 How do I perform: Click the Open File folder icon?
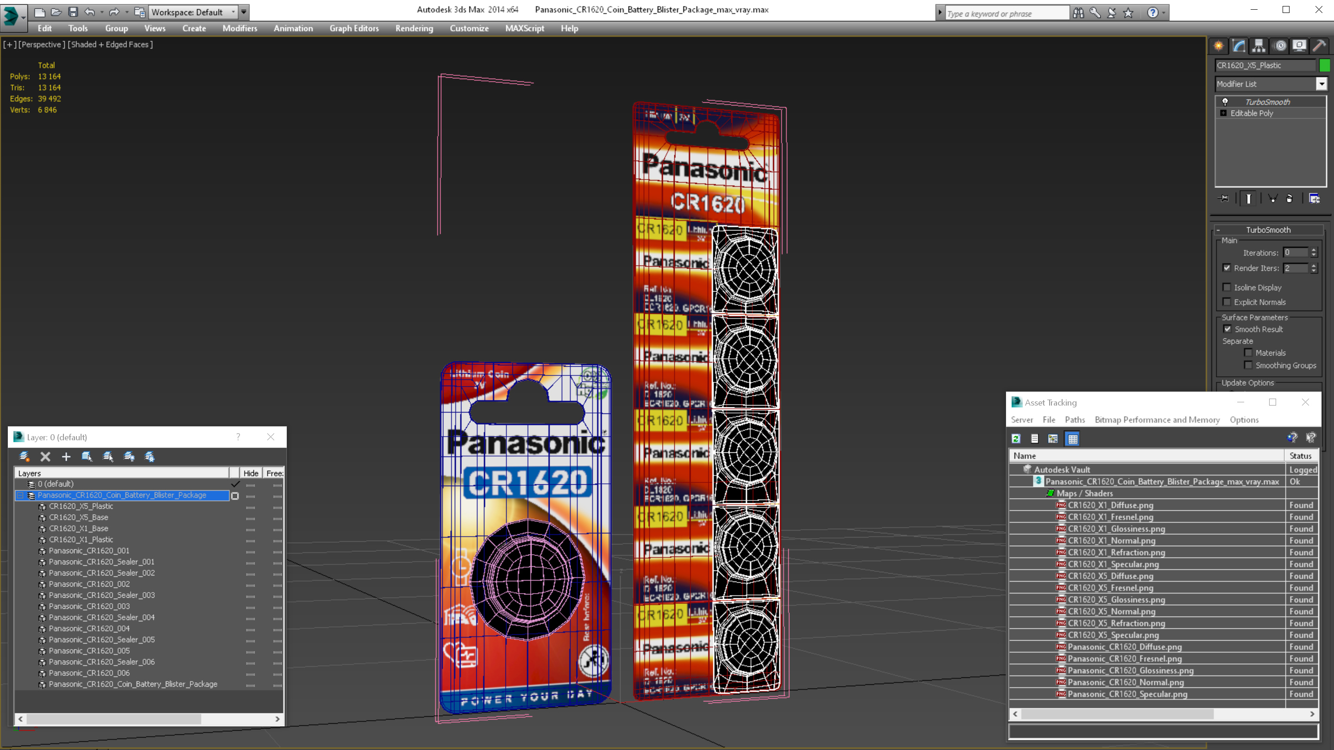(56, 12)
